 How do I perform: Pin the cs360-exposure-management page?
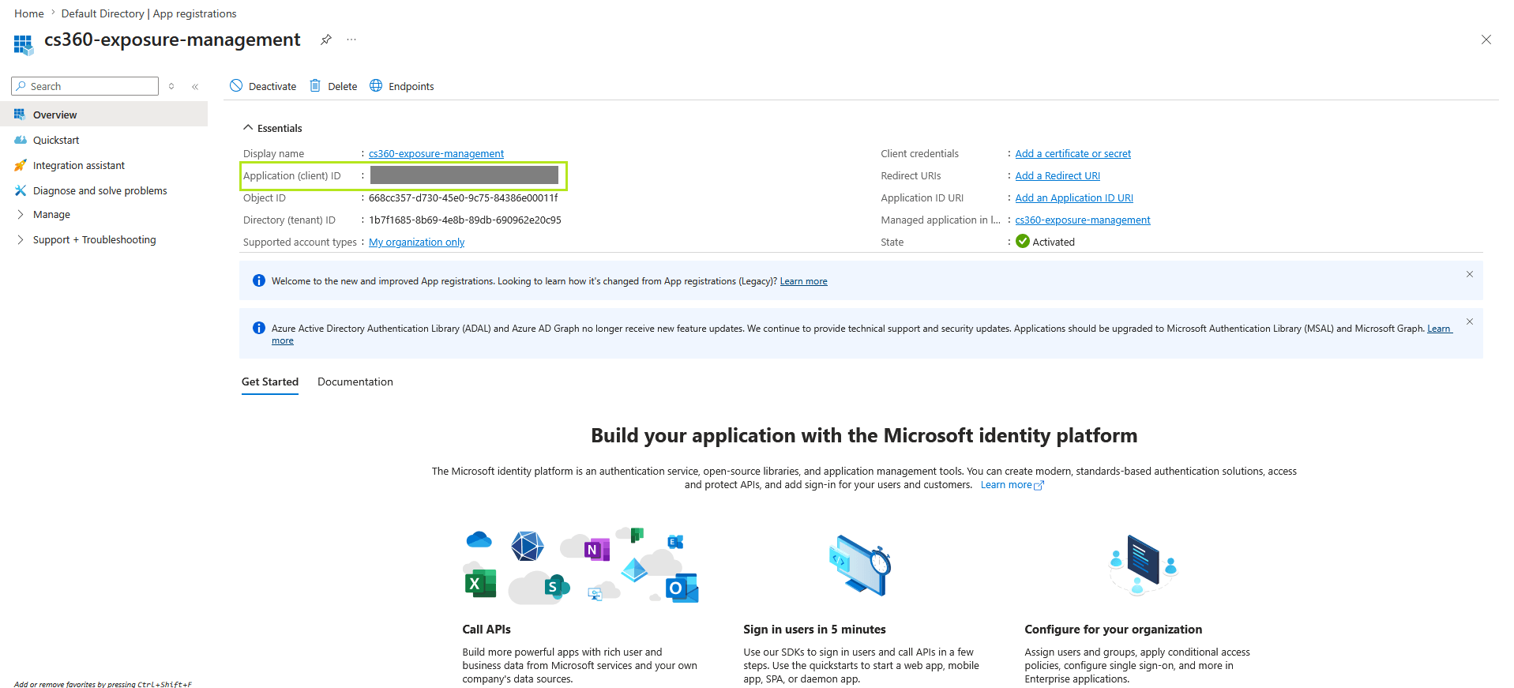coord(325,39)
